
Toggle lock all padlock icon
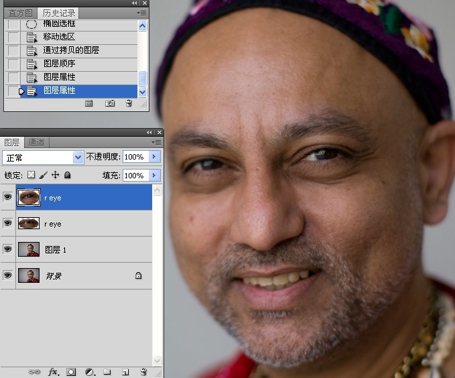pos(67,175)
